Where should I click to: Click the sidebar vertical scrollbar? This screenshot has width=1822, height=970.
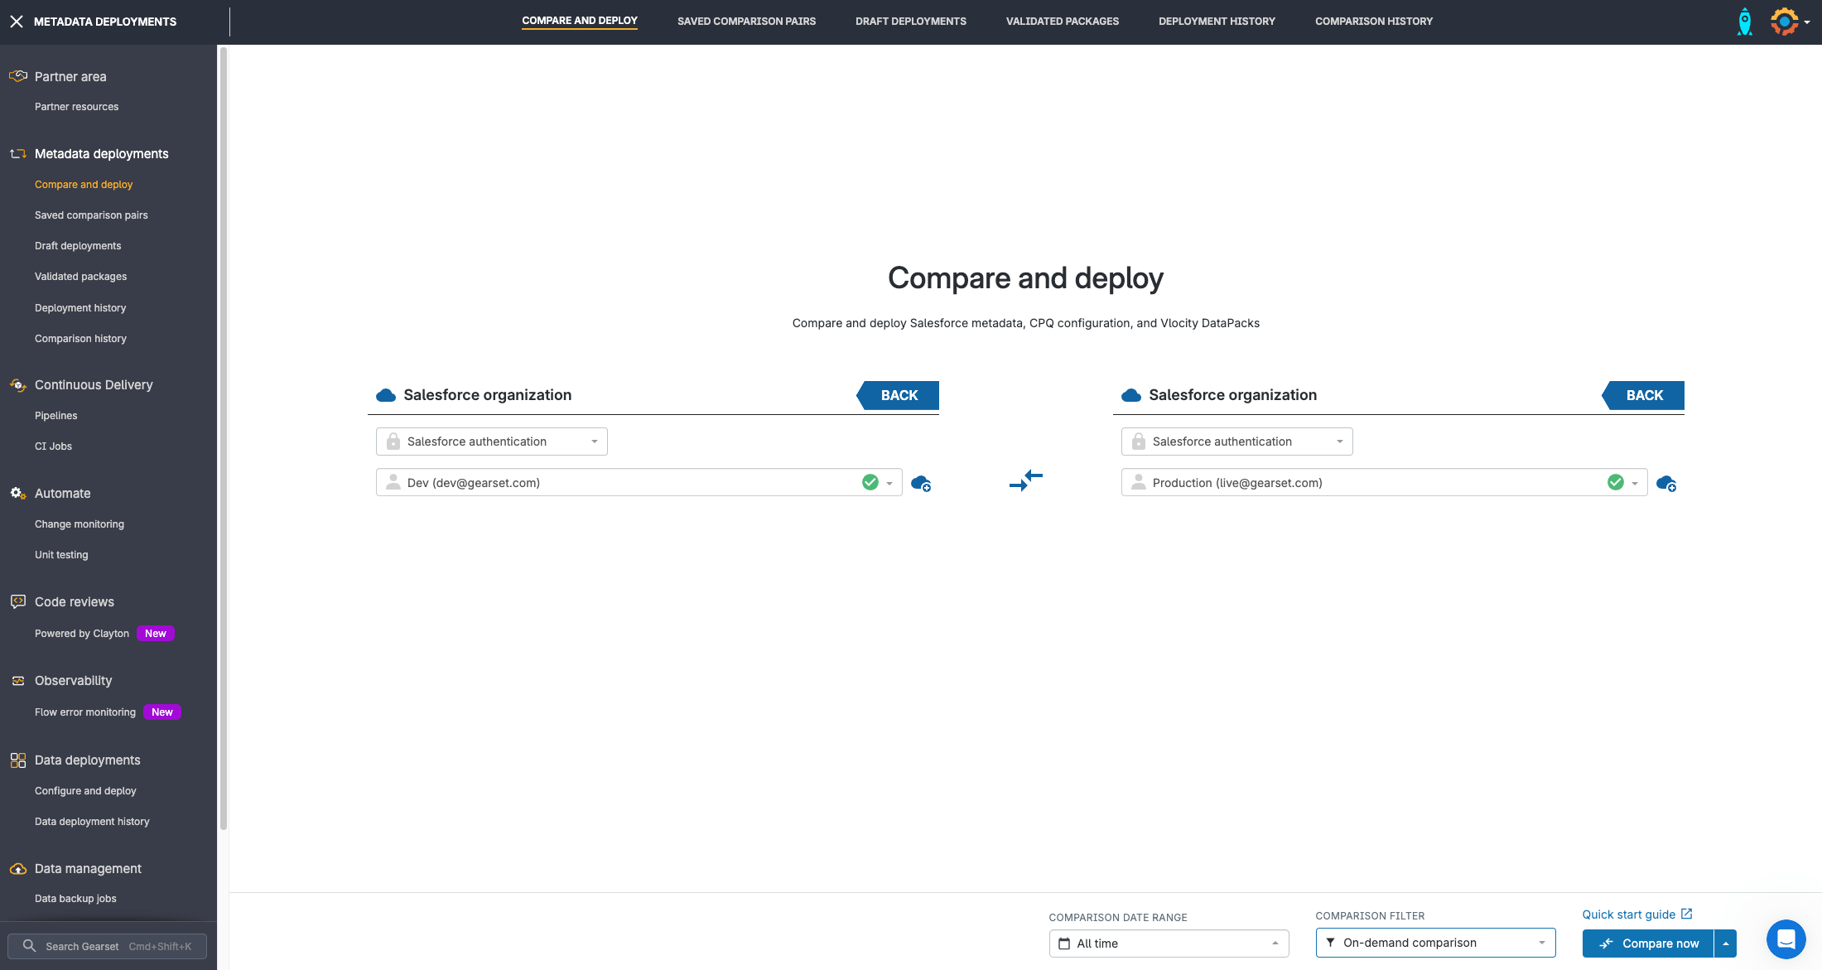[x=223, y=439]
